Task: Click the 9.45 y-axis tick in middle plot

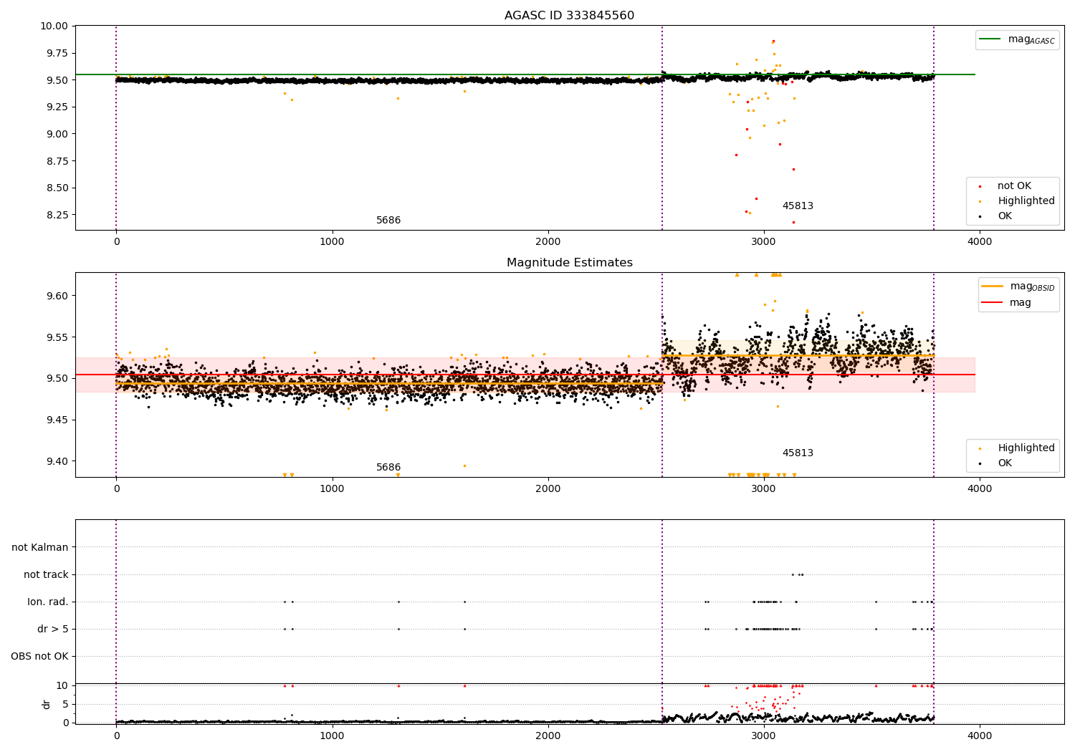Action: (x=57, y=420)
